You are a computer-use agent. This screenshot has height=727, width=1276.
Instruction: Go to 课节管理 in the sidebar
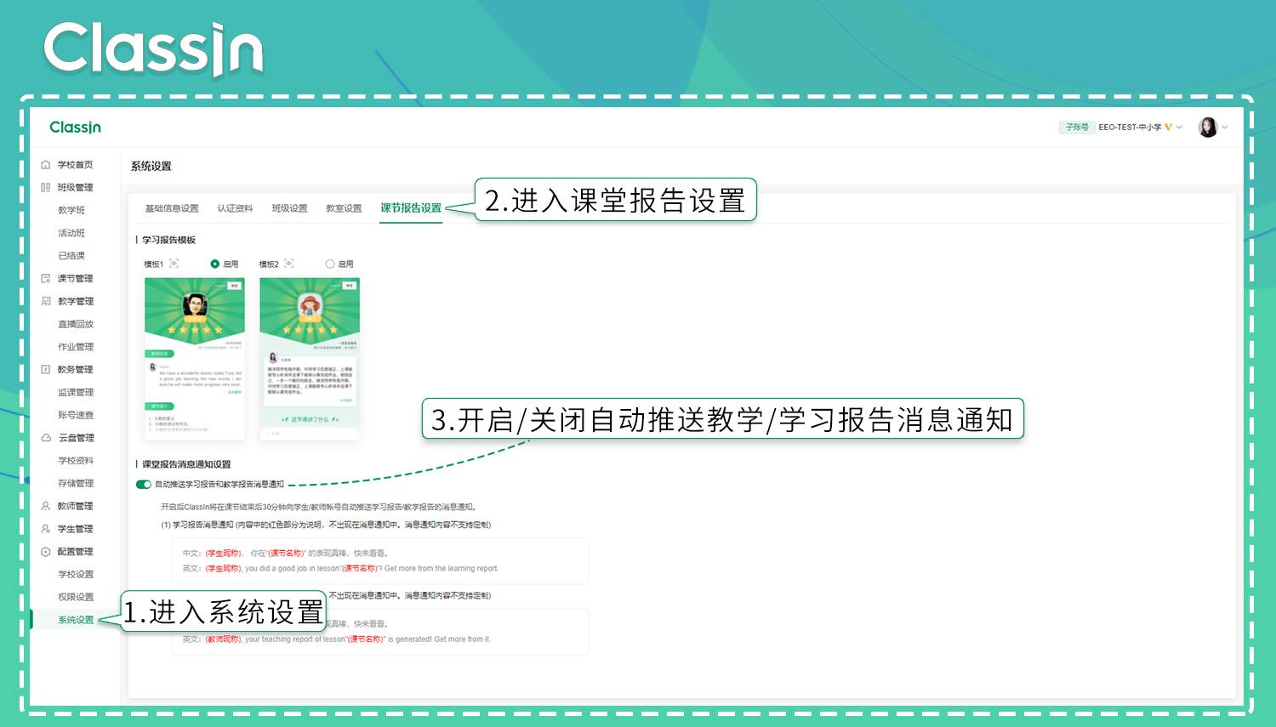[x=76, y=278]
